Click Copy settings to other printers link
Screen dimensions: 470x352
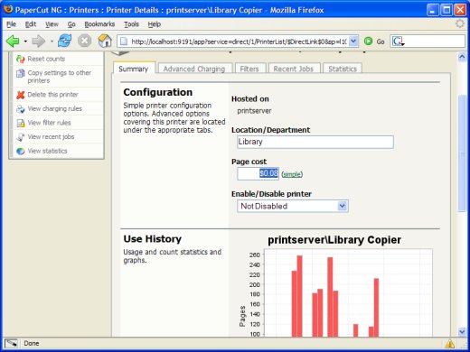pos(59,77)
